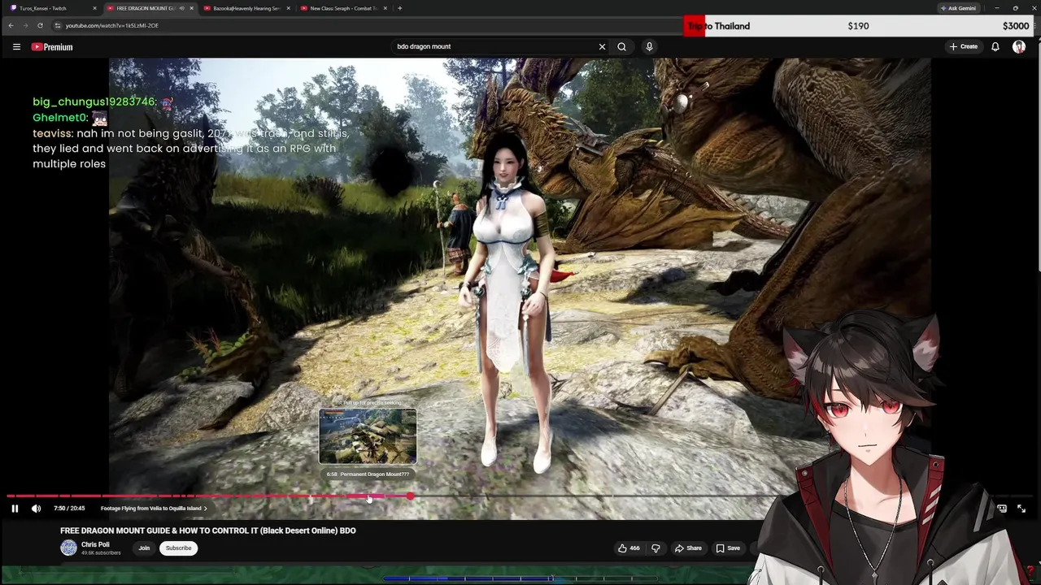
Task: Click the 466 like count
Action: tap(634, 548)
